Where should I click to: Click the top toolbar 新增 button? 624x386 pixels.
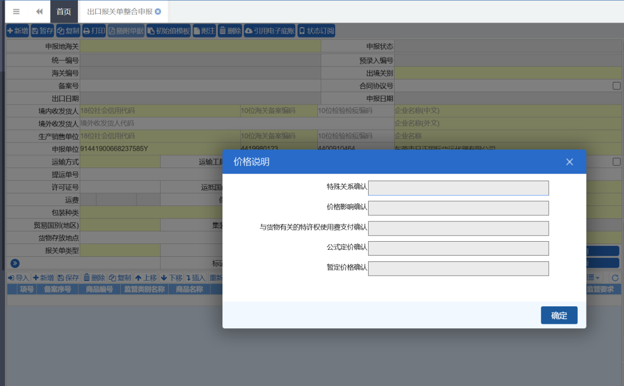[17, 31]
